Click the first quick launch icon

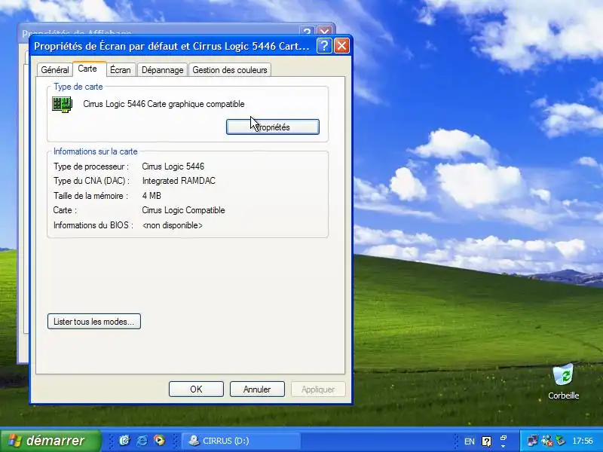[124, 441]
